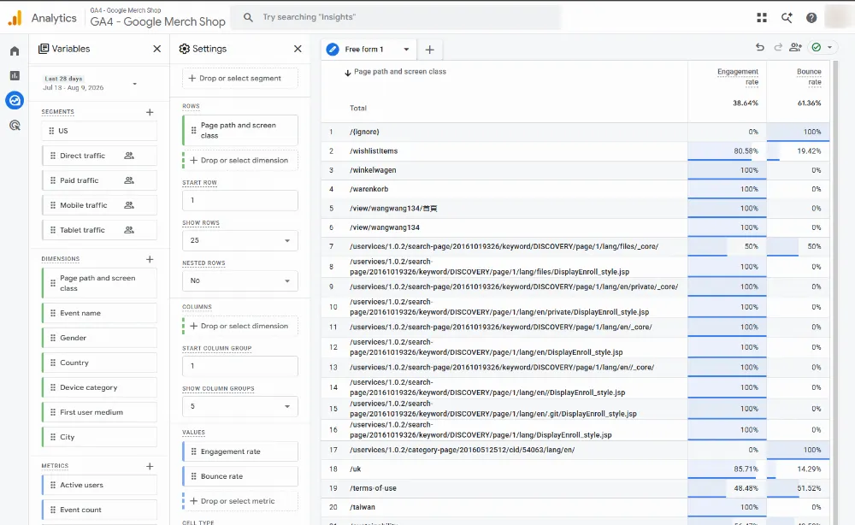Viewport: 855px width, 525px height.
Task: Open the Help question mark icon
Action: click(x=811, y=17)
